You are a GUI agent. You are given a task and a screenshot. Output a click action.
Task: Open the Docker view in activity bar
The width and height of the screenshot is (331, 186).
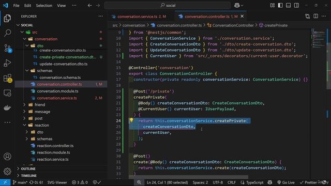pyautogui.click(x=7, y=108)
